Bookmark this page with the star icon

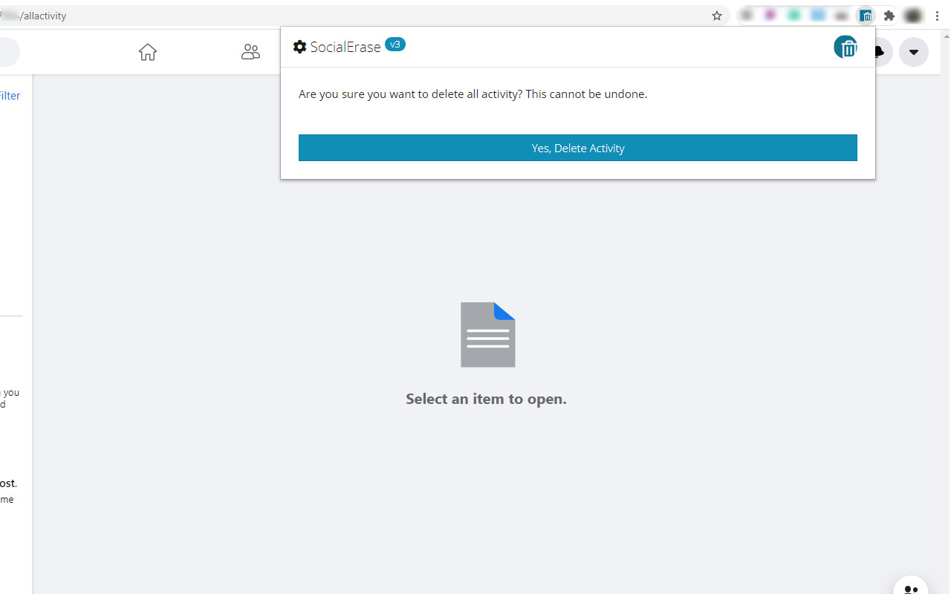[716, 15]
